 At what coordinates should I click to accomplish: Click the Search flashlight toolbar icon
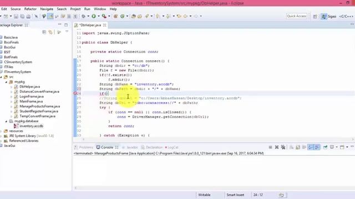tap(147, 16)
